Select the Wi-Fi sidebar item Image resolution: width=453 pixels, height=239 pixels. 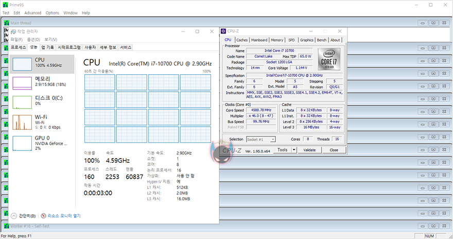(42, 122)
